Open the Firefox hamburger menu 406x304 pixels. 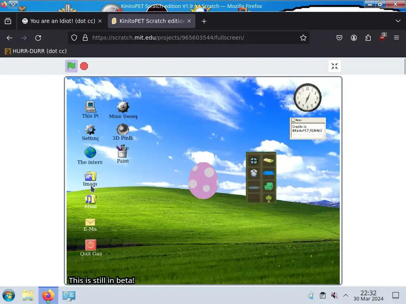tap(396, 38)
